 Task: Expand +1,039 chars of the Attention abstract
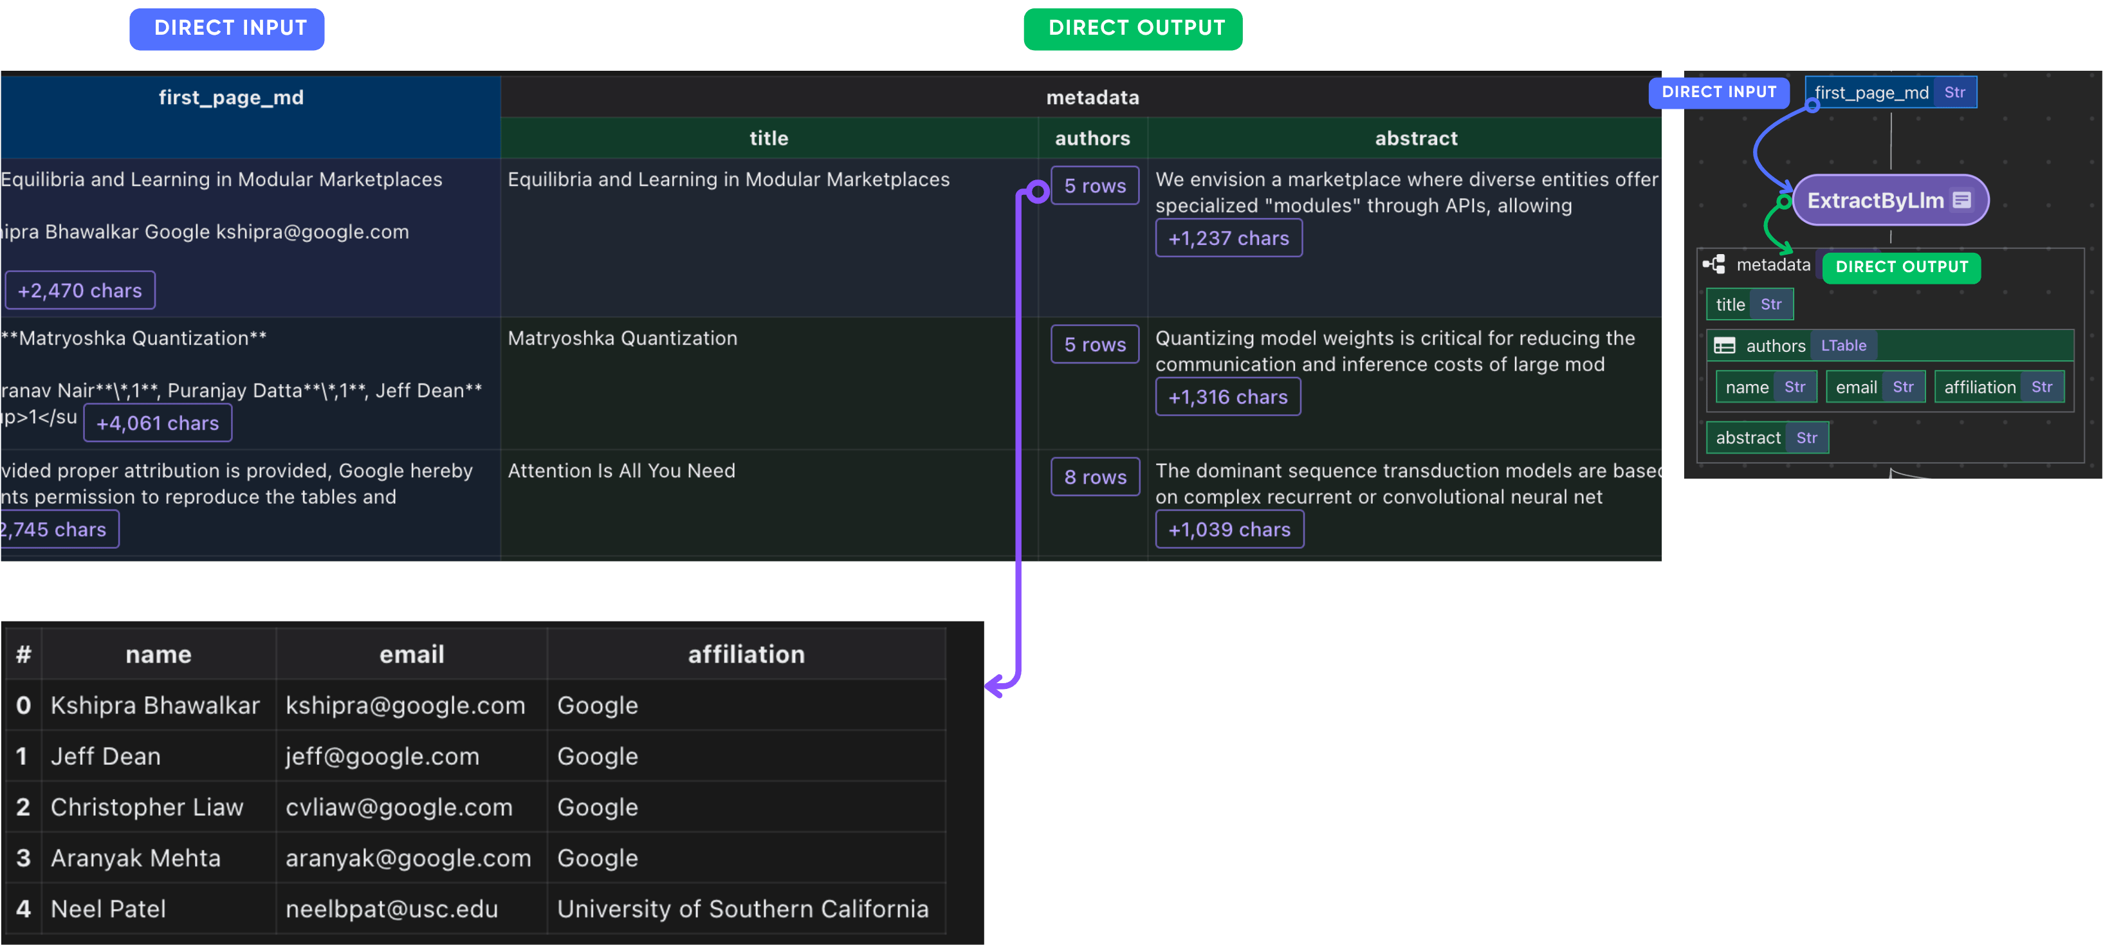1229,529
